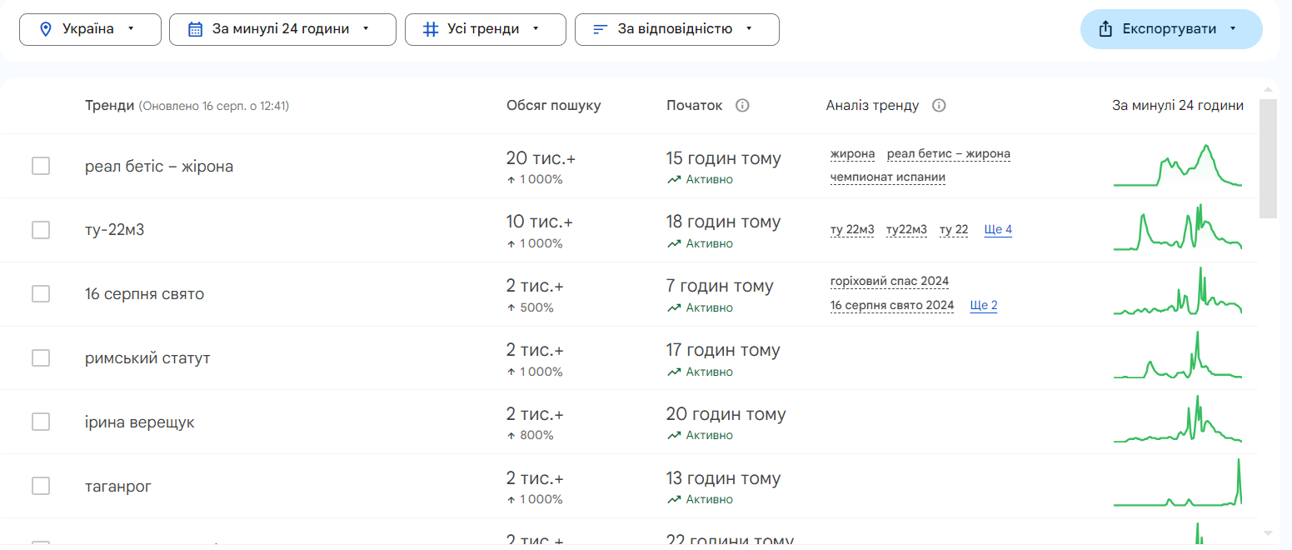Viewport: 1292px width, 550px height.
Task: Click the Активно trend arrow for римський статут
Action: click(x=674, y=372)
